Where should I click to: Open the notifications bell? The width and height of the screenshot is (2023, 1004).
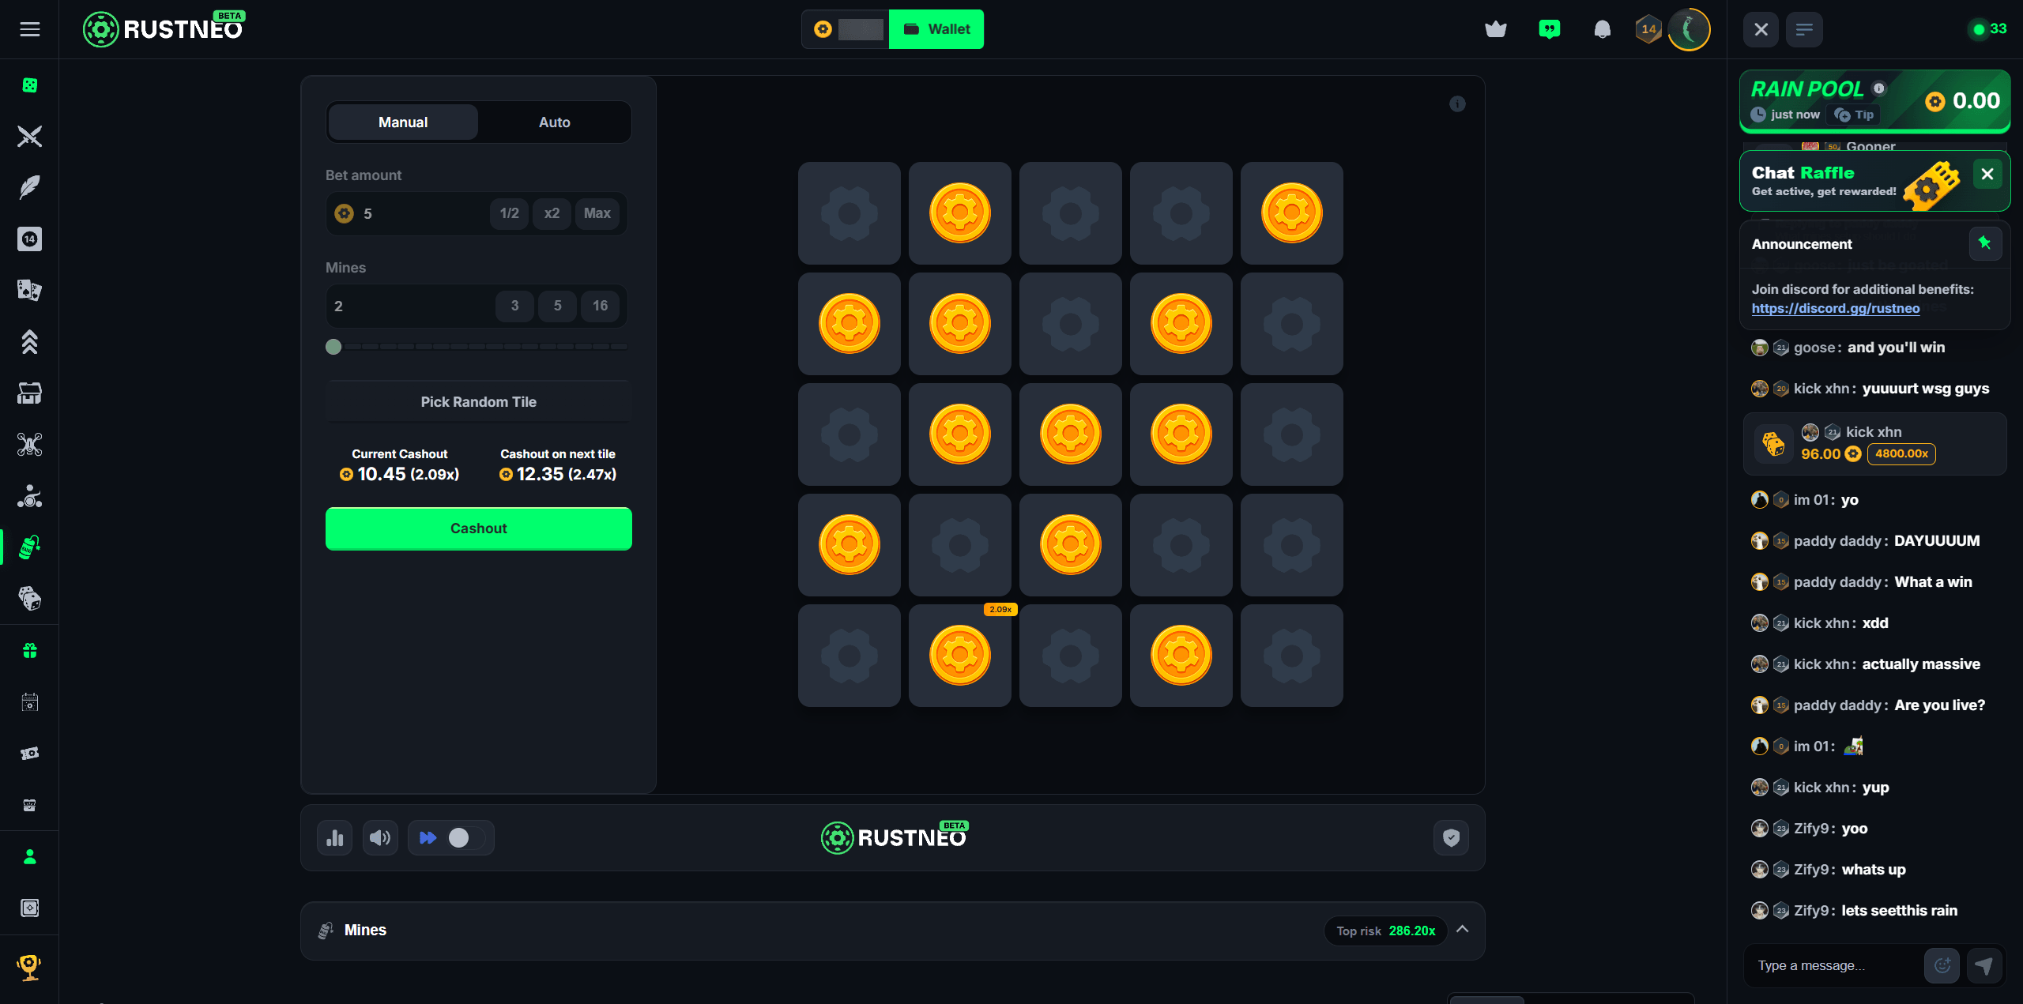click(1603, 30)
